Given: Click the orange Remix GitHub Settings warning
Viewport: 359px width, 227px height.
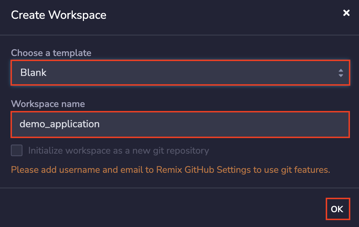Looking at the screenshot, I should (x=170, y=170).
